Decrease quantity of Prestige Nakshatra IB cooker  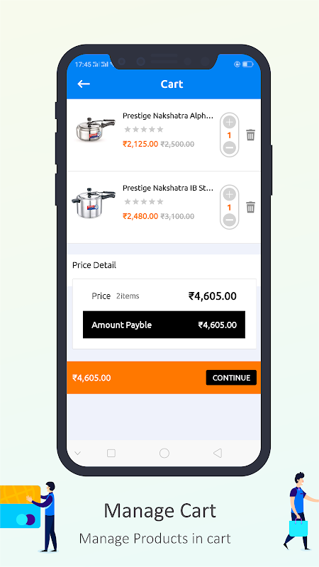click(x=229, y=220)
